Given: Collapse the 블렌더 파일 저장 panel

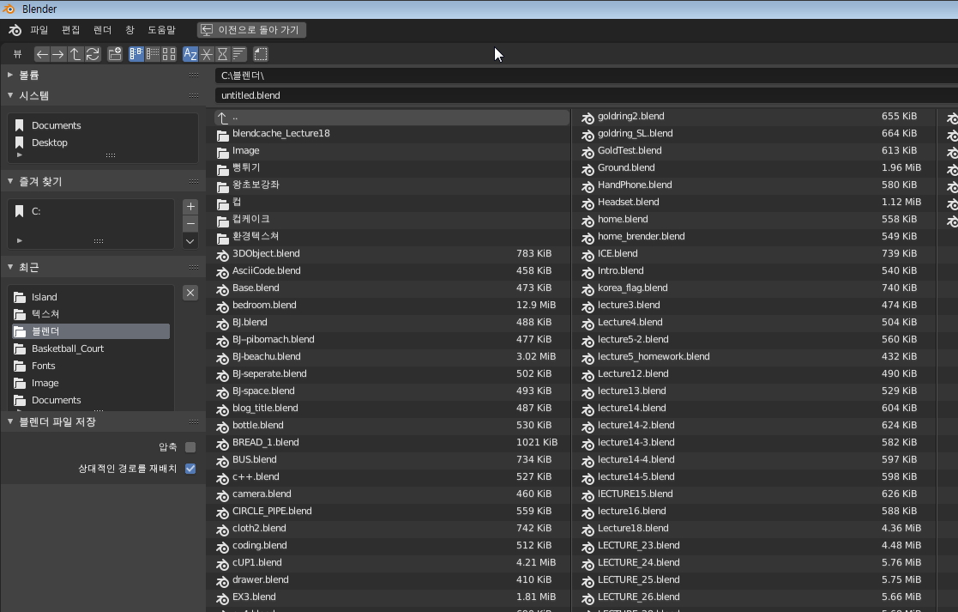Looking at the screenshot, I should pyautogui.click(x=9, y=421).
